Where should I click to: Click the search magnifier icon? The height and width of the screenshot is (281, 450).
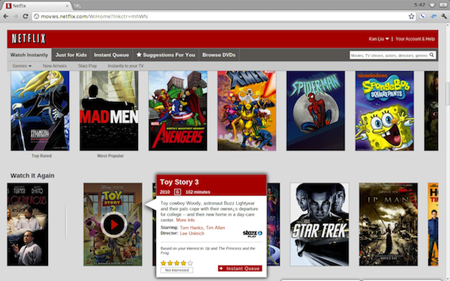click(432, 55)
